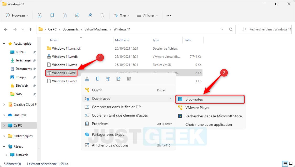Image resolution: width=295 pixels, height=167 pixels.
Task: Sort by the Nom column header
Action: coord(53,40)
